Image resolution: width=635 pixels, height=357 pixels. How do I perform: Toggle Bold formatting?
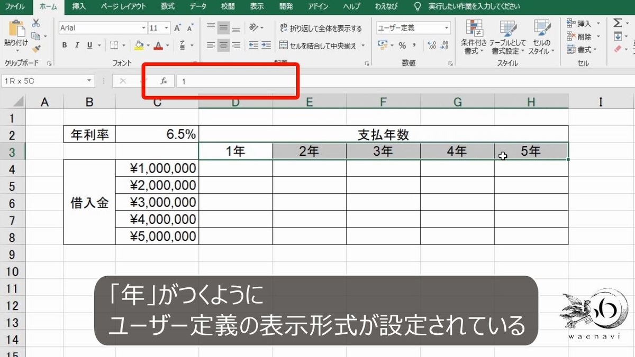coord(65,45)
